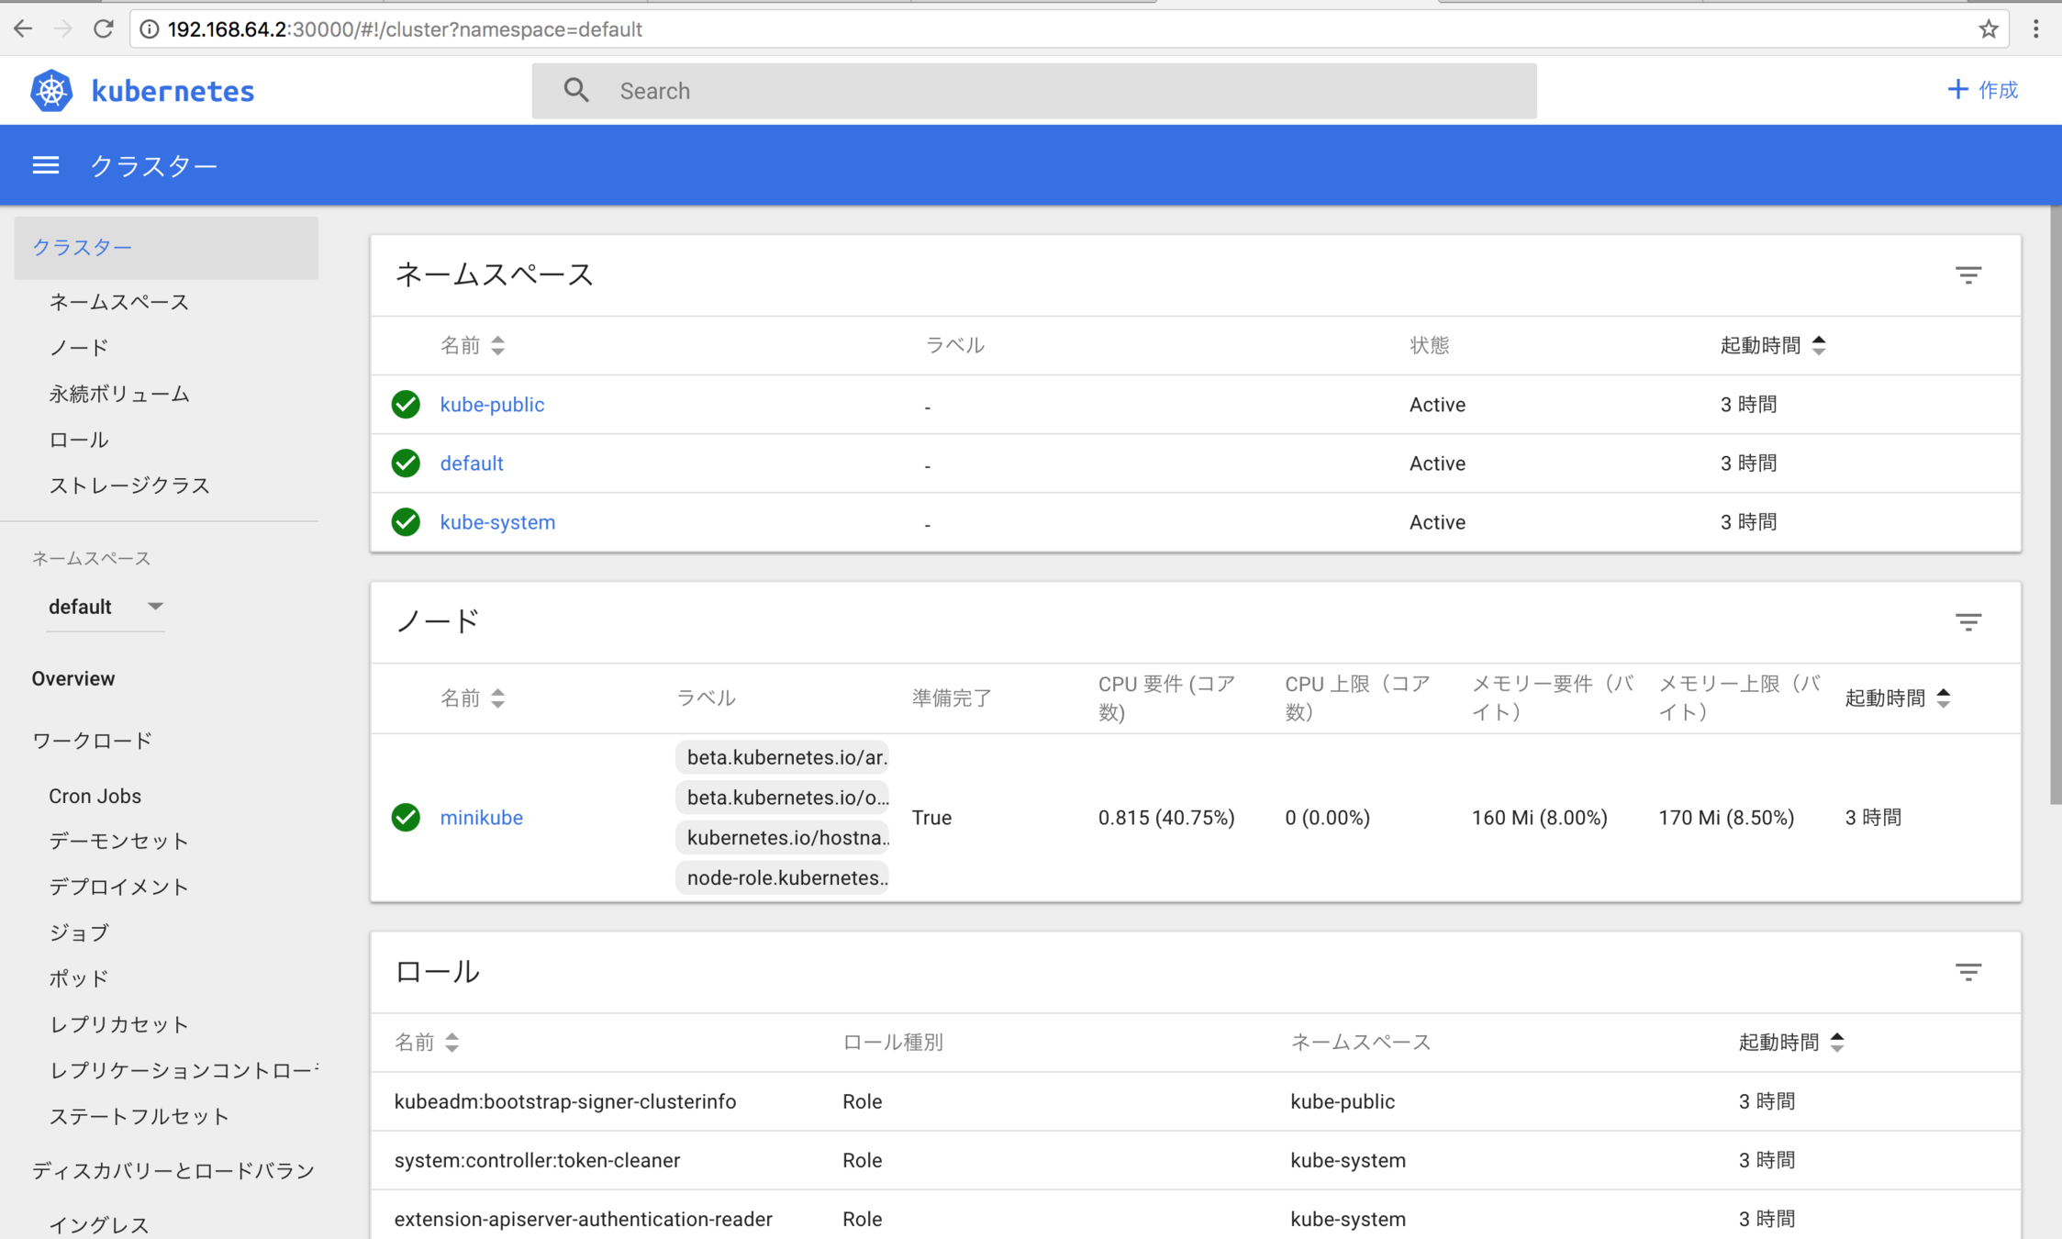This screenshot has height=1239, width=2062.
Task: Open the hamburger navigation menu
Action: [x=45, y=165]
